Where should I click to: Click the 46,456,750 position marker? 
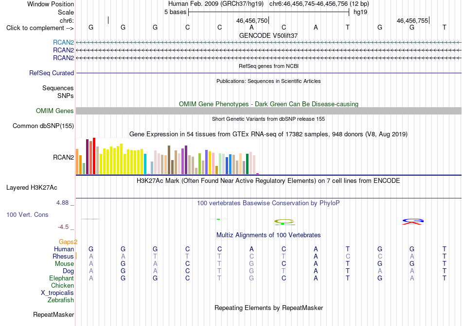[252, 20]
